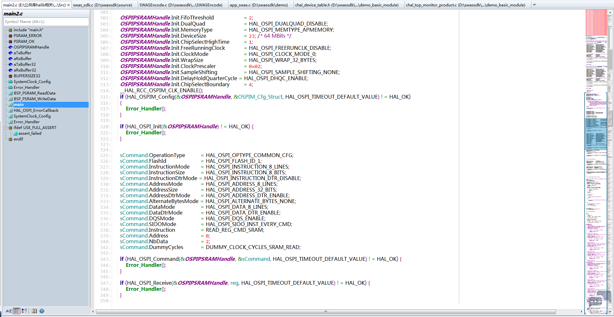Sort symbols alphabetically with A-Z button
Image resolution: width=614 pixels, height=317 pixels.
point(9,311)
